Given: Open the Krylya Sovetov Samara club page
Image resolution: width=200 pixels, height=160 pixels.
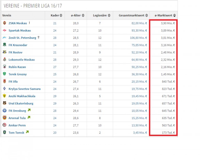Looking at the screenshot, I should (x=24, y=89).
